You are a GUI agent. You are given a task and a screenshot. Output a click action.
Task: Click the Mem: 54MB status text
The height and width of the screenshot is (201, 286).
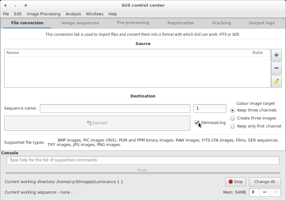[234, 192]
